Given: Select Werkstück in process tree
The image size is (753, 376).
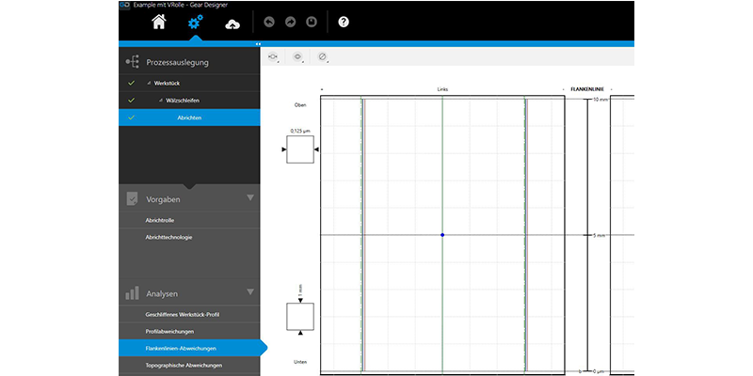Looking at the screenshot, I should pyautogui.click(x=166, y=84).
